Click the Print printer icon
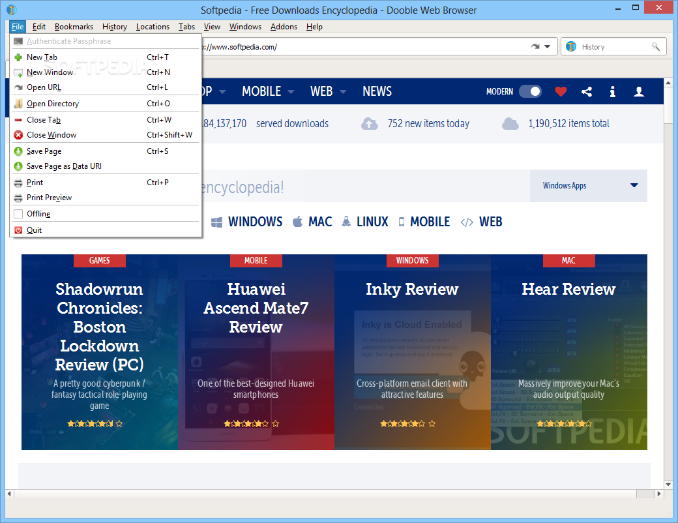This screenshot has height=523, width=678. pyautogui.click(x=18, y=183)
